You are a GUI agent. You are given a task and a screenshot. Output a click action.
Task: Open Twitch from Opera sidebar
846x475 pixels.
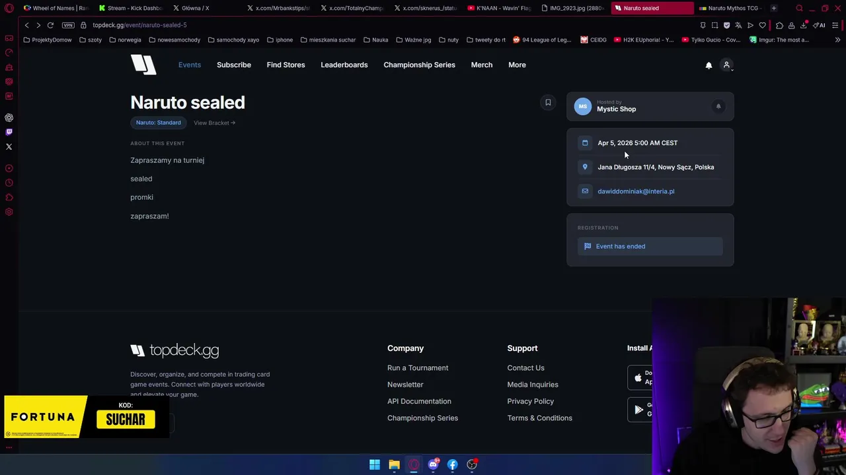pyautogui.click(x=9, y=132)
